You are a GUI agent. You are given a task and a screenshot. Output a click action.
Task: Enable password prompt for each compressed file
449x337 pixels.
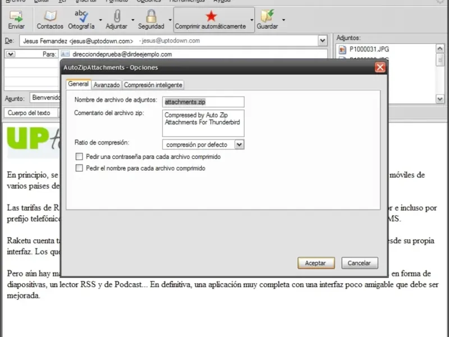(x=79, y=157)
